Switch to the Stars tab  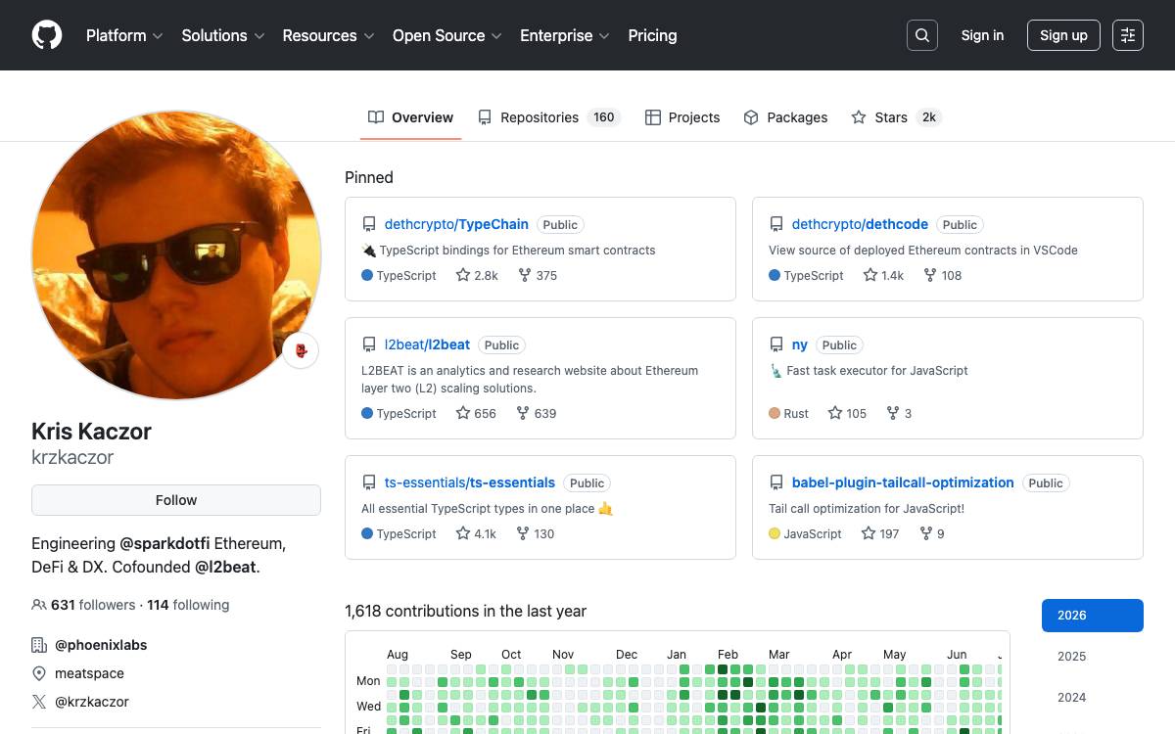(896, 117)
